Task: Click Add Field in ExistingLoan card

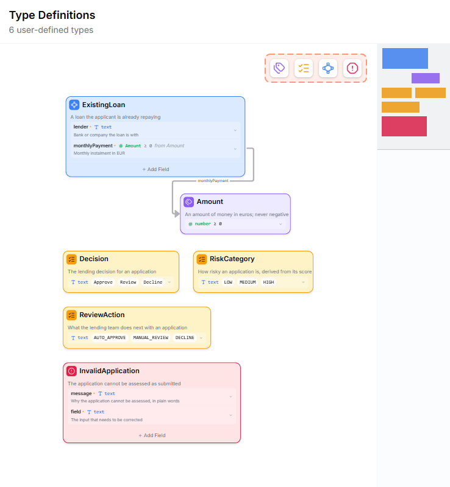Action: pos(155,169)
